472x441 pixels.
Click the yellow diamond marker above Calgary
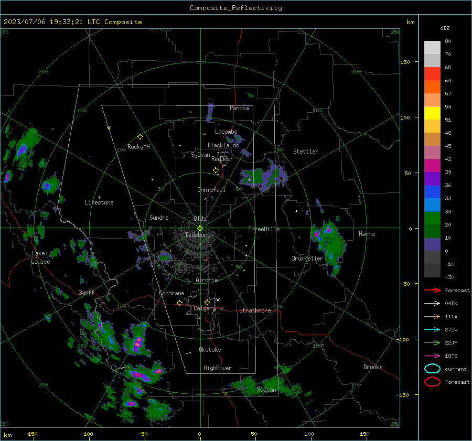tap(207, 302)
